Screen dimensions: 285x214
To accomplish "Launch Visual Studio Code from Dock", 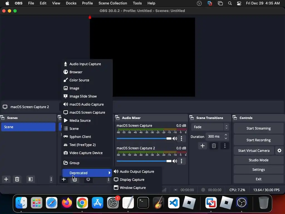I will (x=174, y=203).
